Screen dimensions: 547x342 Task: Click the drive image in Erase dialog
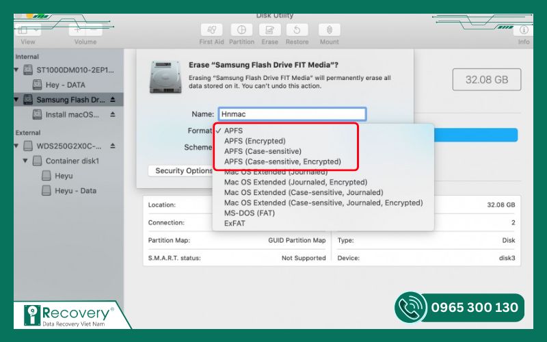click(165, 77)
